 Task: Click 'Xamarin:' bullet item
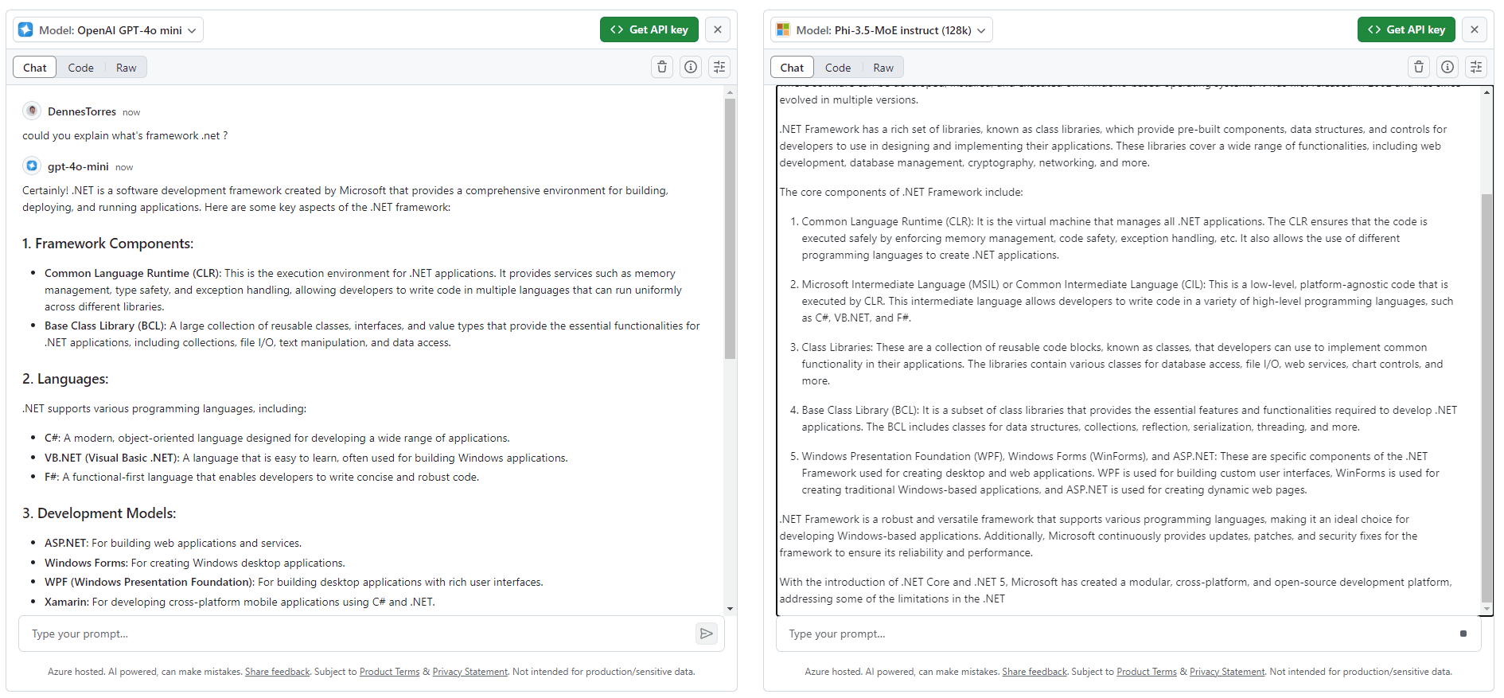pos(240,602)
